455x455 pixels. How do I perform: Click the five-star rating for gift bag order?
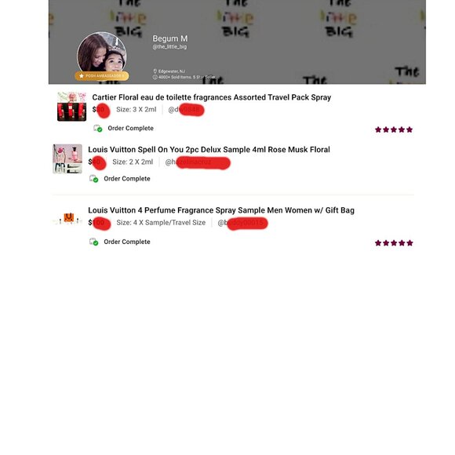394,243
